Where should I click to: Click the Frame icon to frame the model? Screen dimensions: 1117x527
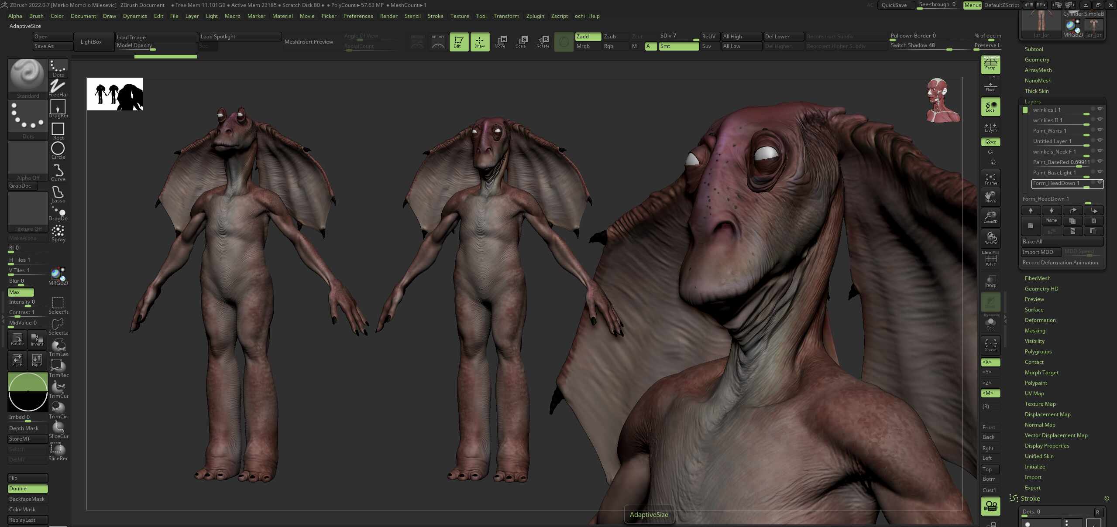click(990, 178)
